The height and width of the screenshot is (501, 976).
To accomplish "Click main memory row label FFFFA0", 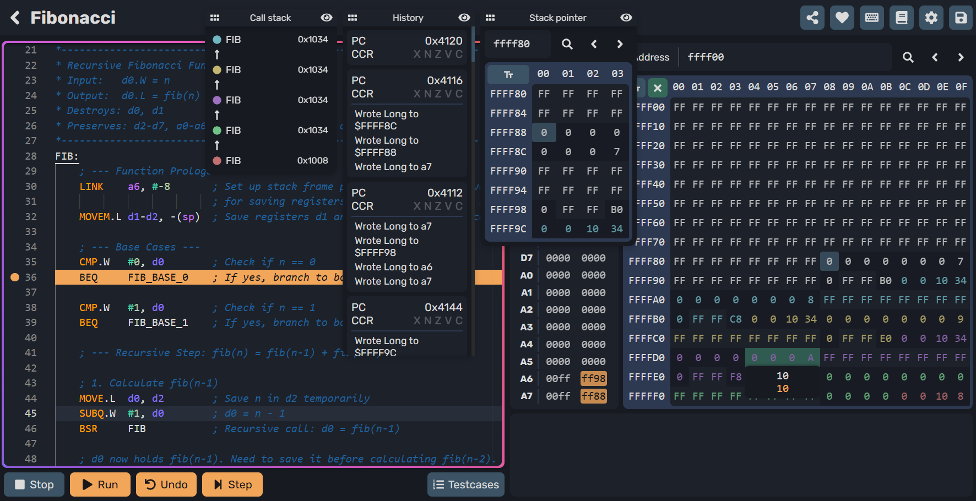I will tap(647, 300).
